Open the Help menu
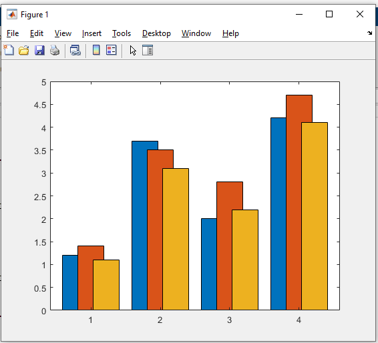 230,33
